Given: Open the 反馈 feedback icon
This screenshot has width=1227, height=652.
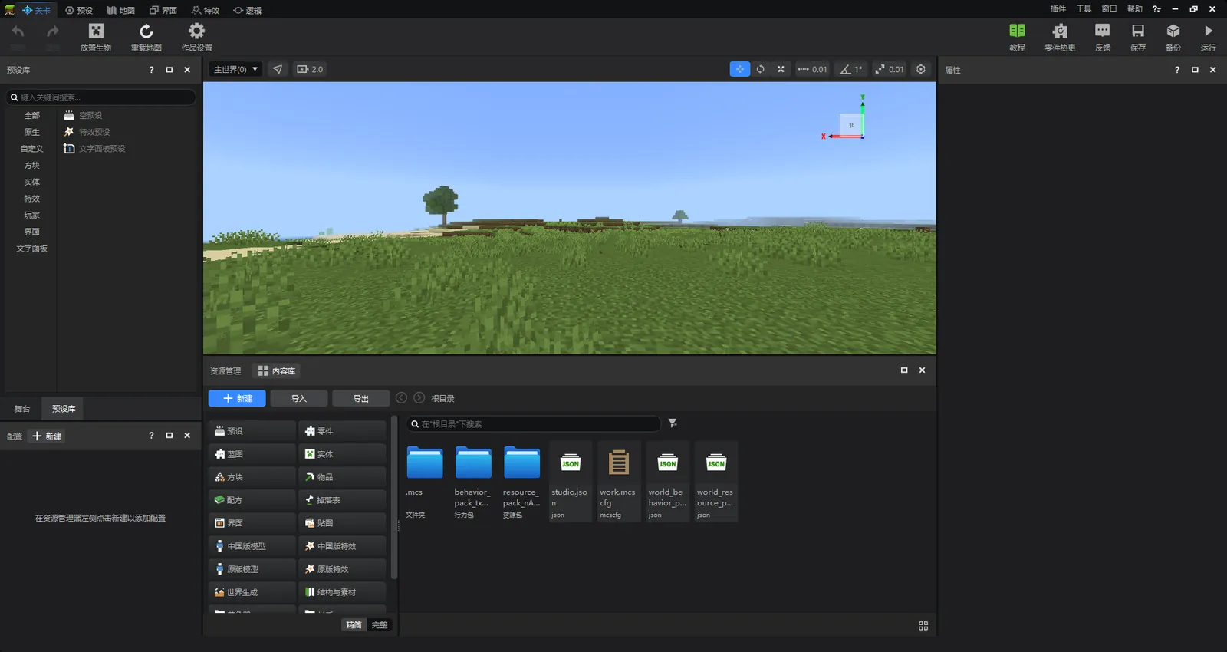Looking at the screenshot, I should click(1103, 31).
